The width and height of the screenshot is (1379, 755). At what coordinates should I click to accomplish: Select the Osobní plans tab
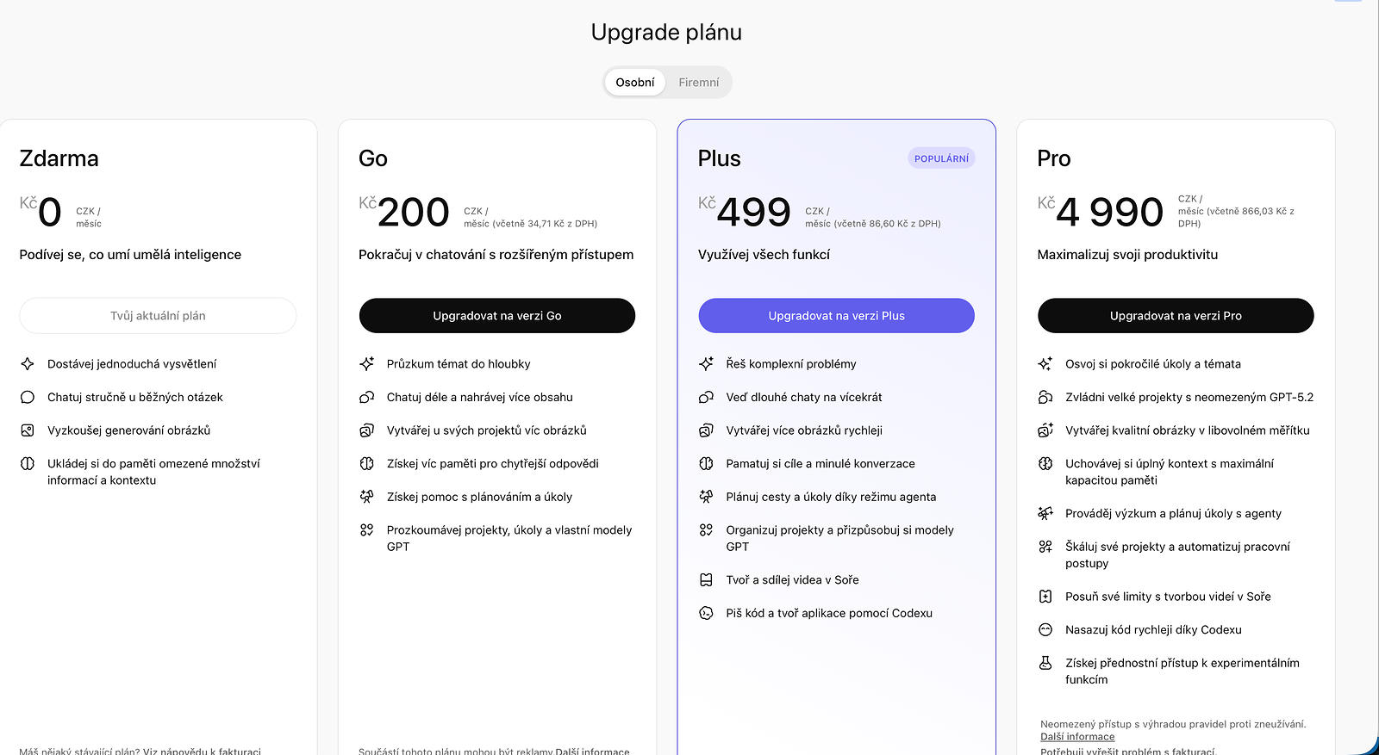point(634,83)
